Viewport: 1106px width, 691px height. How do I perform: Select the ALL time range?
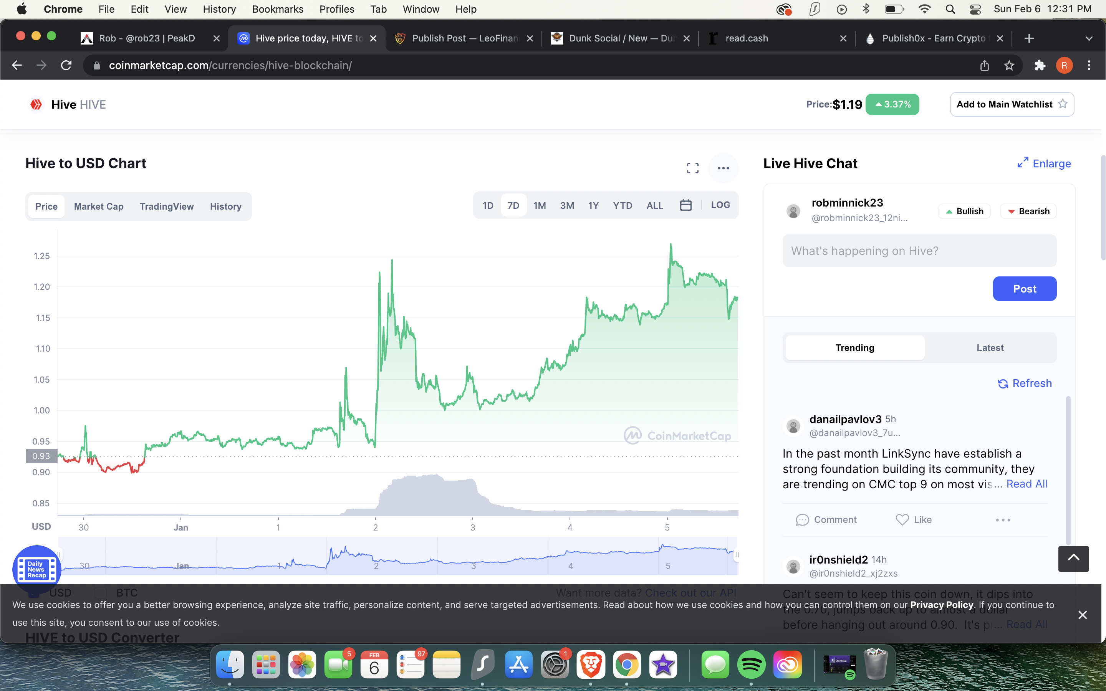654,205
